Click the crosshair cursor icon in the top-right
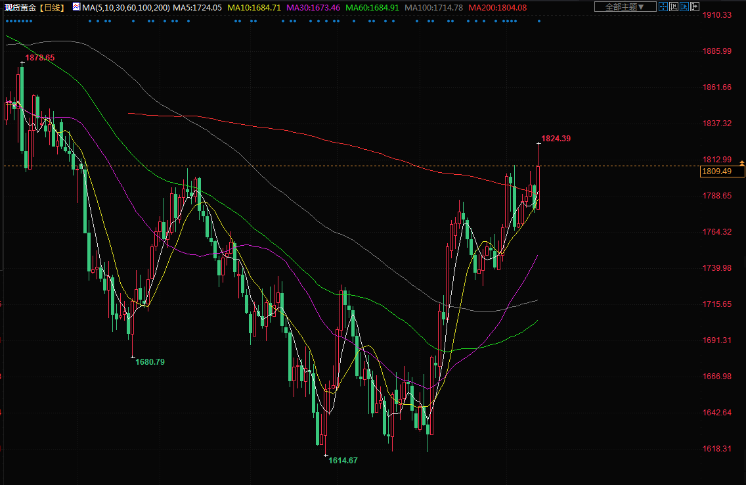This screenshot has width=746, height=485. pyautogui.click(x=664, y=7)
